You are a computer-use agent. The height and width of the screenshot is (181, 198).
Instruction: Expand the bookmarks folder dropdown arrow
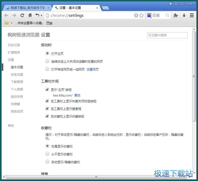pyautogui.click(x=12, y=23)
